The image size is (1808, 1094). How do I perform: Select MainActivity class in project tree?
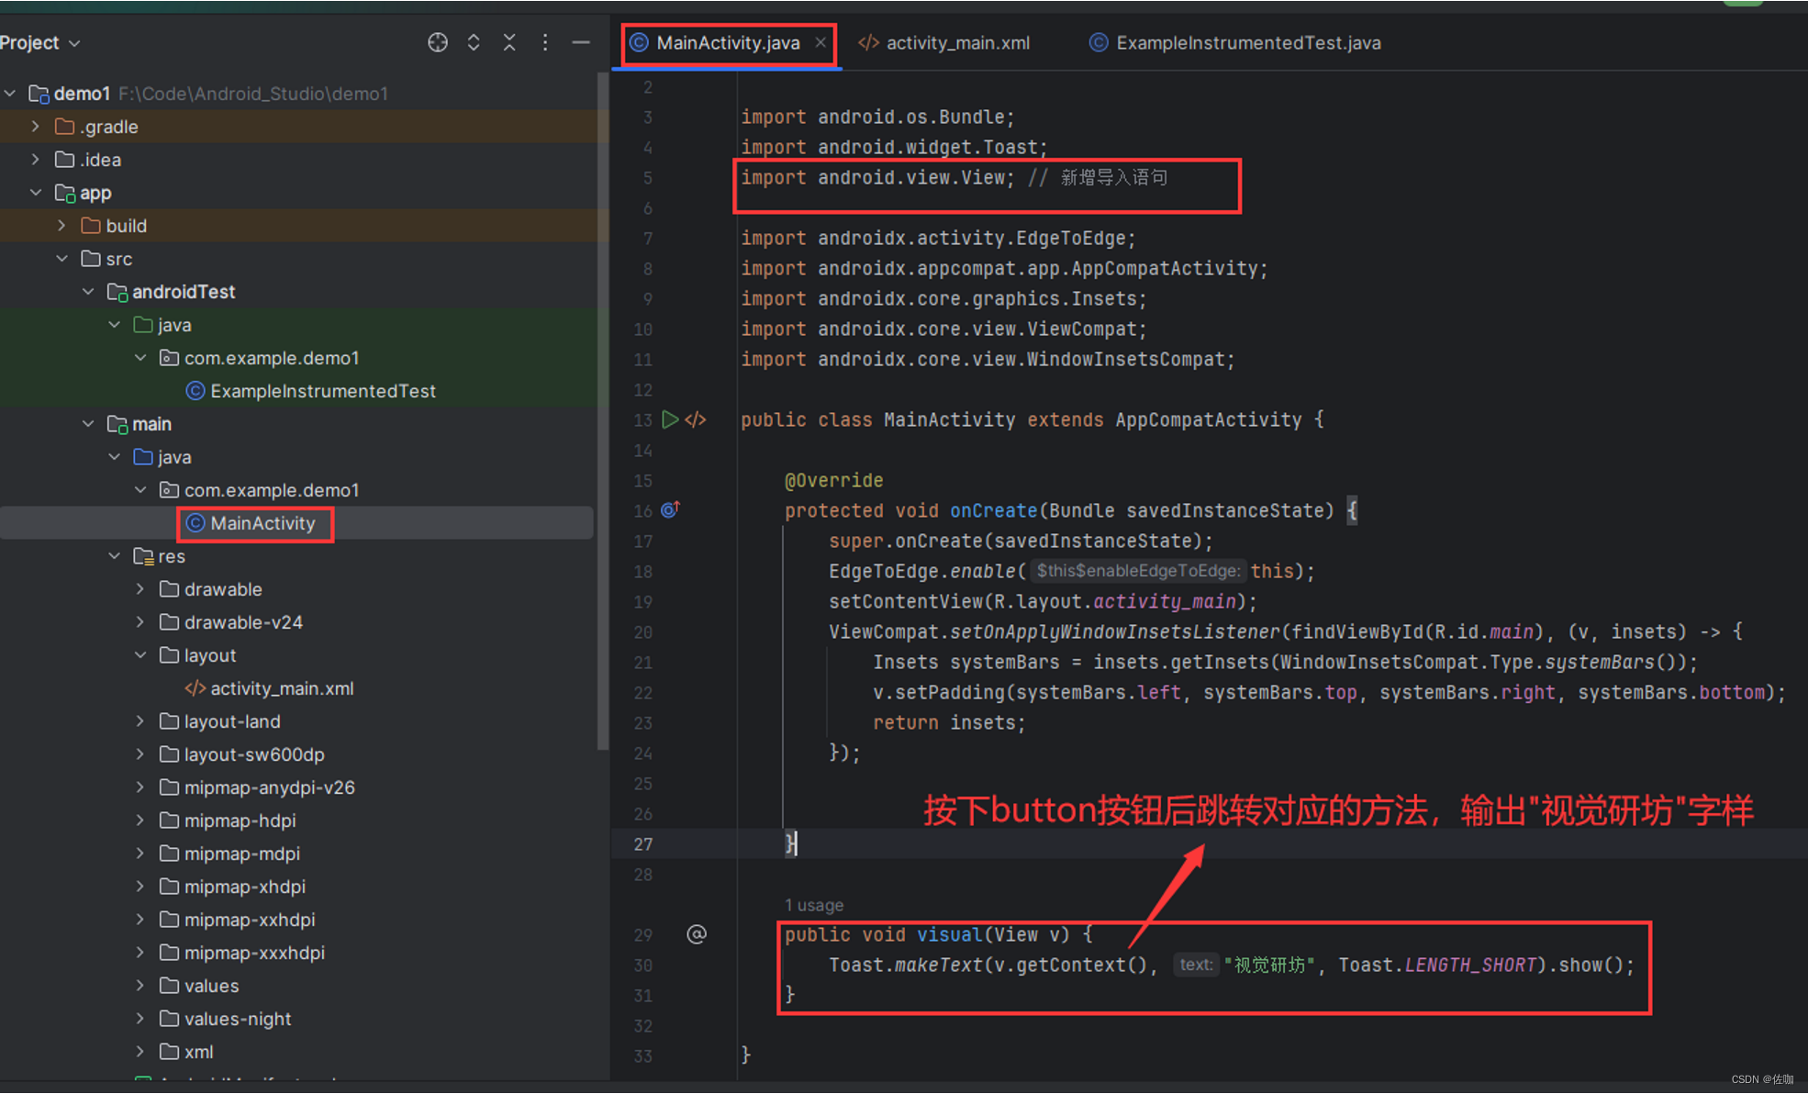pos(251,523)
